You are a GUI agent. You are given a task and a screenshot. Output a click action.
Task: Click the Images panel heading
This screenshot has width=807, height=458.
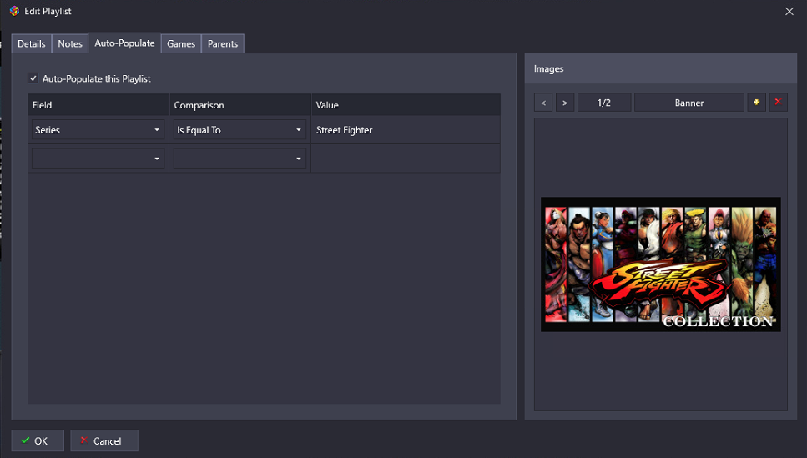pos(548,68)
